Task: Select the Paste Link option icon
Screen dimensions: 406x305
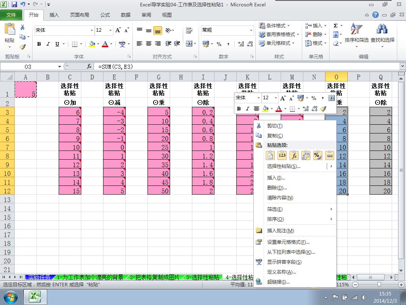Action: [x=329, y=156]
